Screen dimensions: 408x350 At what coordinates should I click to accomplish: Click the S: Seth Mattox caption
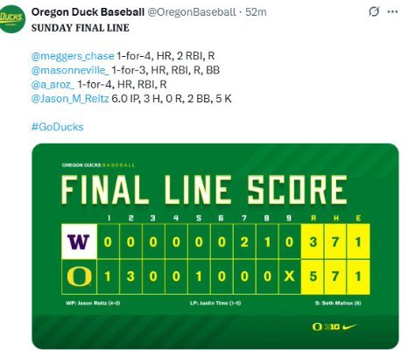coord(338,303)
